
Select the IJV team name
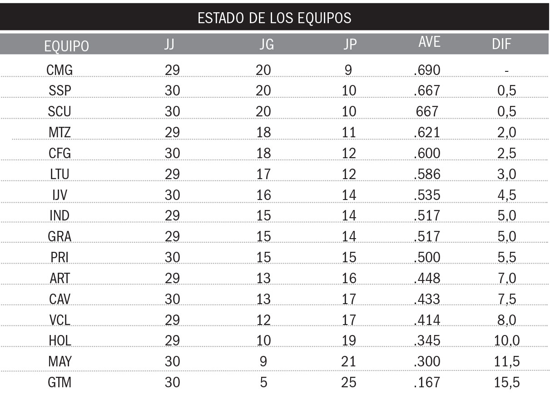click(60, 195)
